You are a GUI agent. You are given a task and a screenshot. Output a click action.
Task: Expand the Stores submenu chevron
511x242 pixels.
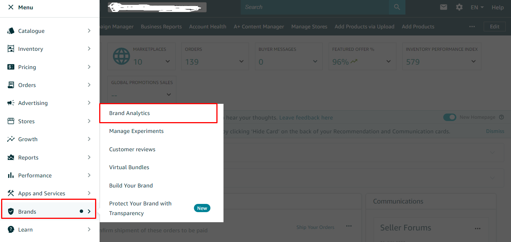(x=89, y=121)
